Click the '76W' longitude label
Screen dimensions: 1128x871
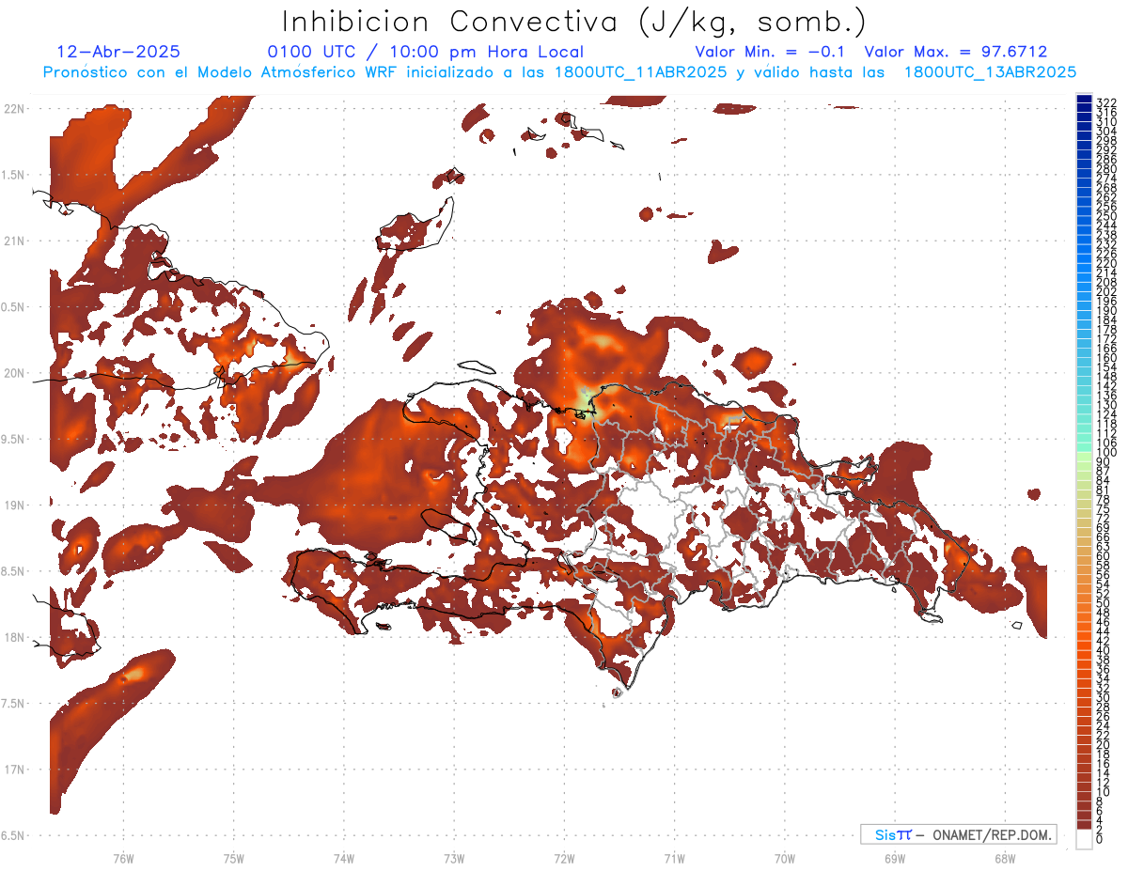[x=123, y=858]
